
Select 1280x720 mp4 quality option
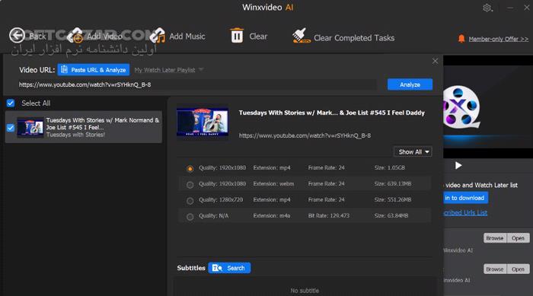pyautogui.click(x=190, y=201)
